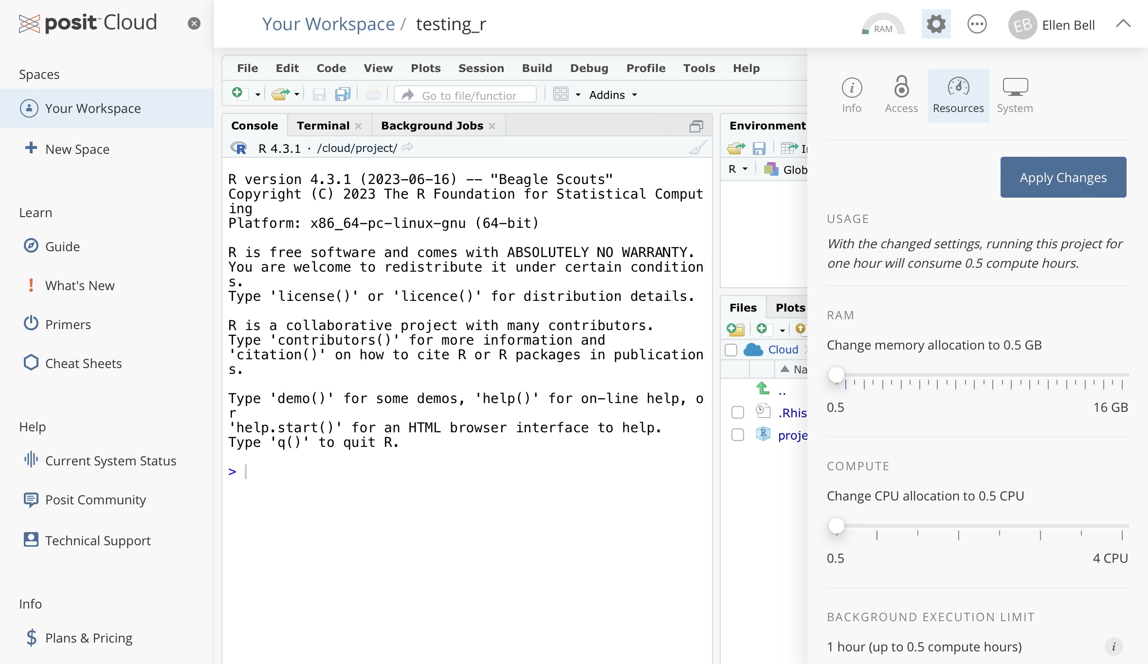Switch to the Terminal tab
1148x664 pixels.
point(323,126)
